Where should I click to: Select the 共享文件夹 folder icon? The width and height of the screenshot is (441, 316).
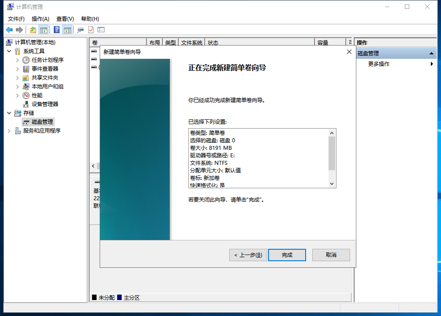pyautogui.click(x=25, y=78)
